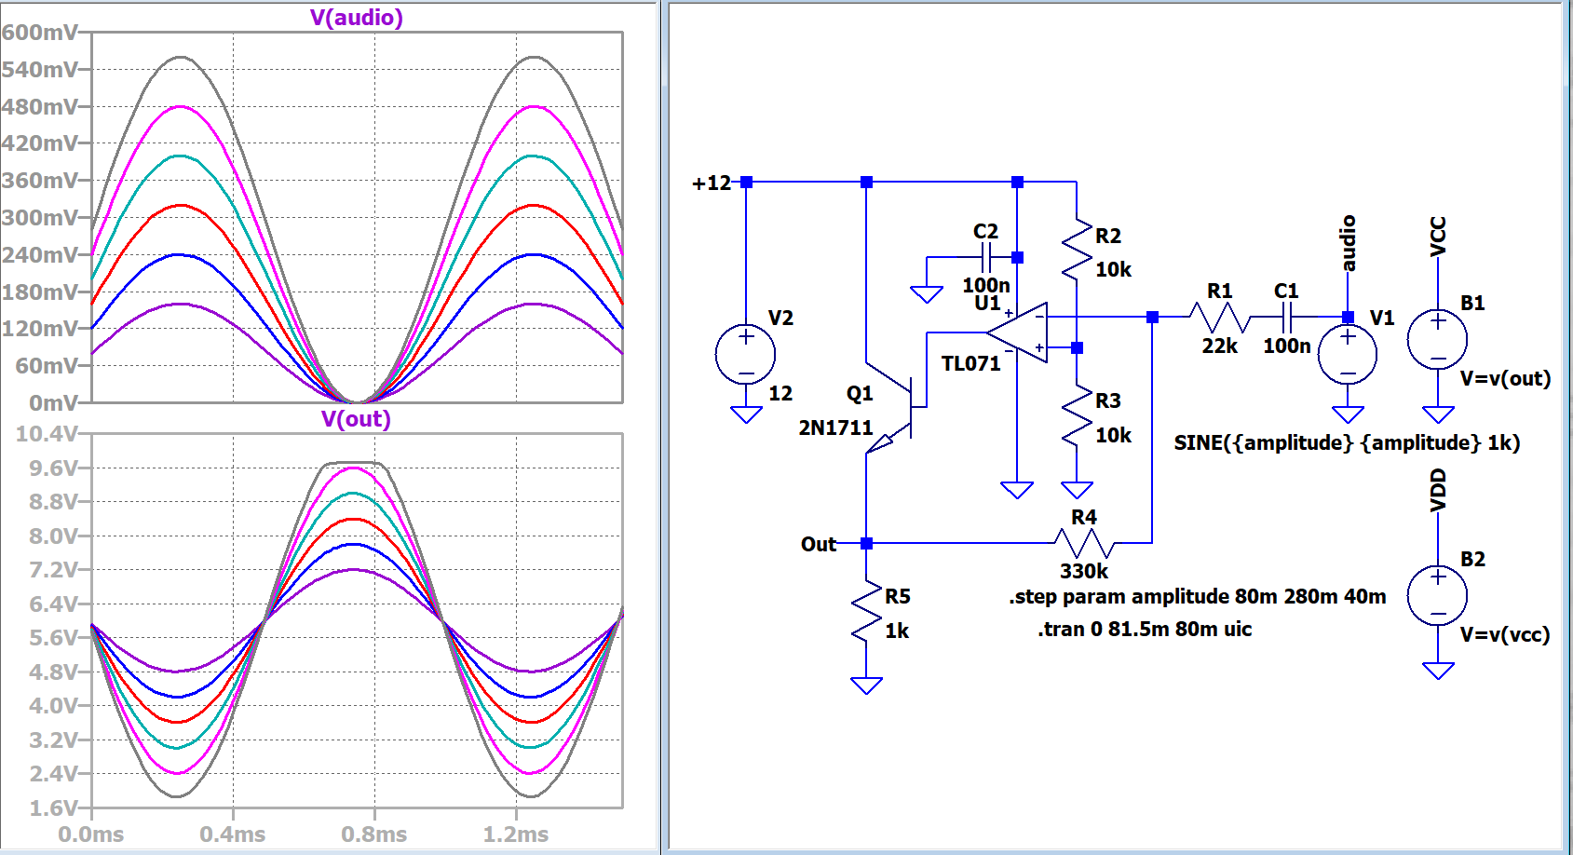Click the .step param amplitude directive

(x=1197, y=597)
